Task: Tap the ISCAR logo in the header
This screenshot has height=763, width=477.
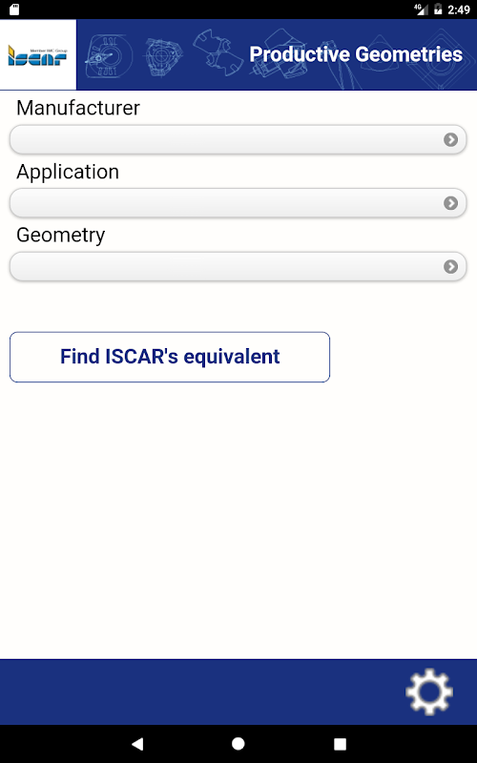Action: 38,54
